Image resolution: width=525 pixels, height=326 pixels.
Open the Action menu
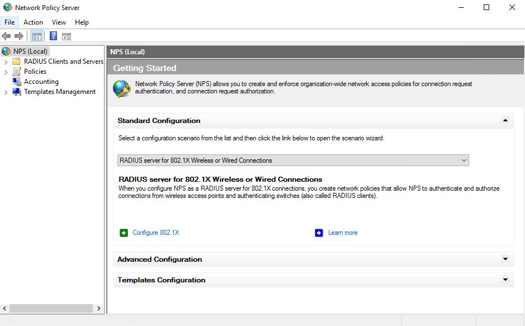tap(33, 22)
